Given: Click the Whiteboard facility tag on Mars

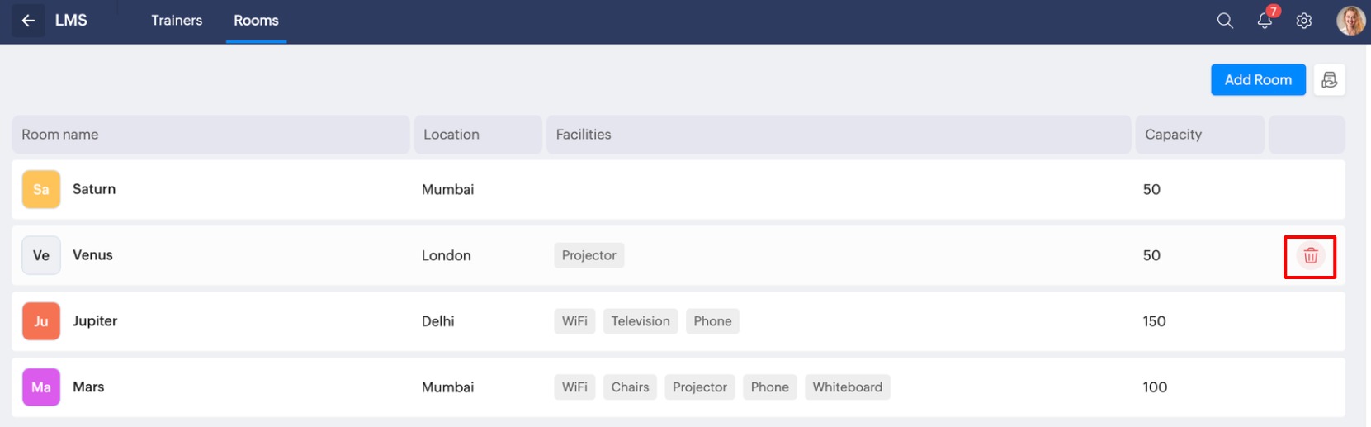Looking at the screenshot, I should 847,387.
